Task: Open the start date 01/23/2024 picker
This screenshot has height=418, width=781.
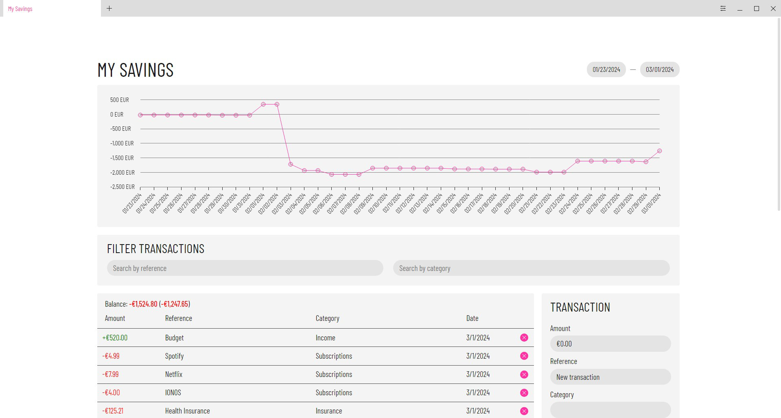Action: click(x=606, y=69)
